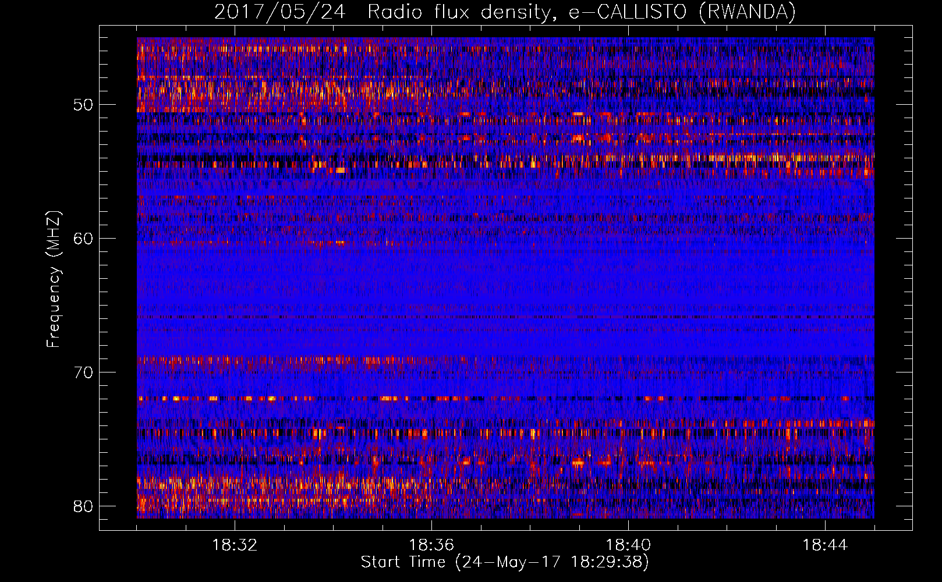
Task: Click the 70 frequency tick label
Action: pos(83,372)
